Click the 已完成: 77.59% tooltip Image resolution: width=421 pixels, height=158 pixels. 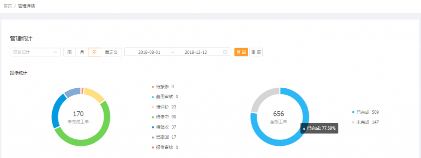click(319, 128)
